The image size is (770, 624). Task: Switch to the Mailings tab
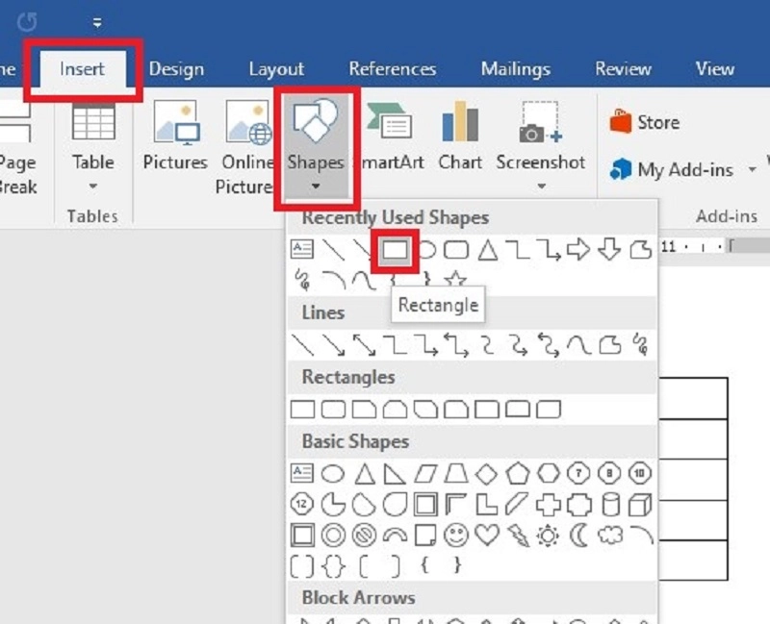(515, 68)
